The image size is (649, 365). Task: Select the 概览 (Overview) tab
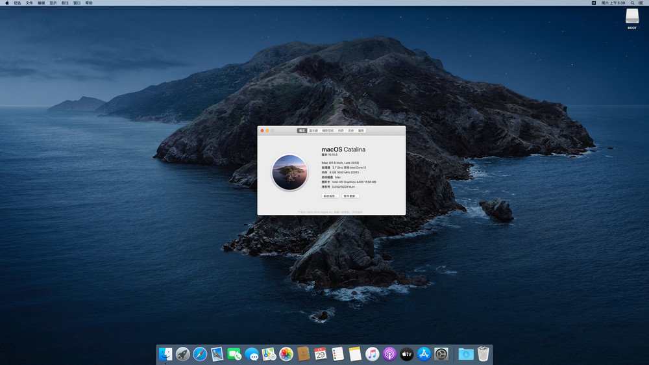pos(302,131)
